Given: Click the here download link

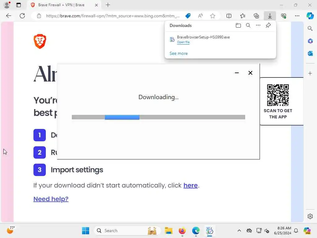Looking at the screenshot, I should pyautogui.click(x=190, y=185).
